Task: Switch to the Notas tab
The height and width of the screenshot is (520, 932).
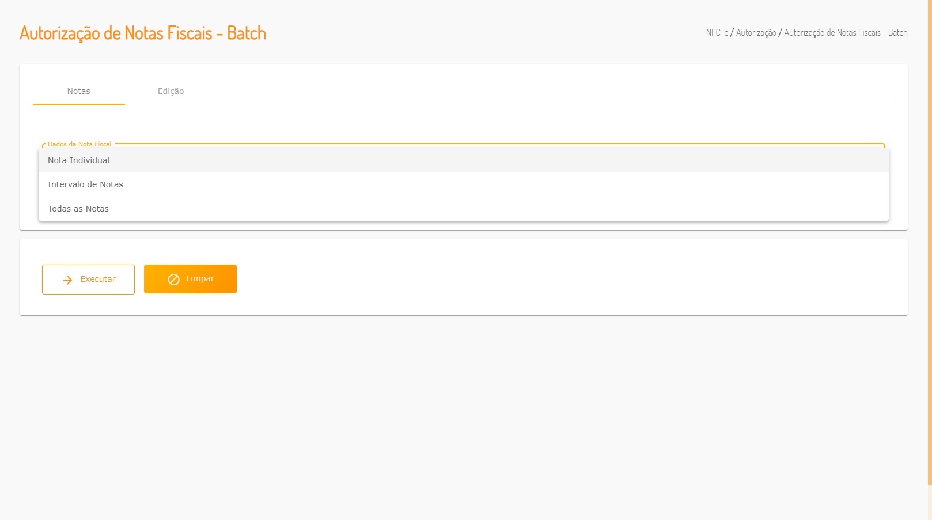Action: coord(78,91)
